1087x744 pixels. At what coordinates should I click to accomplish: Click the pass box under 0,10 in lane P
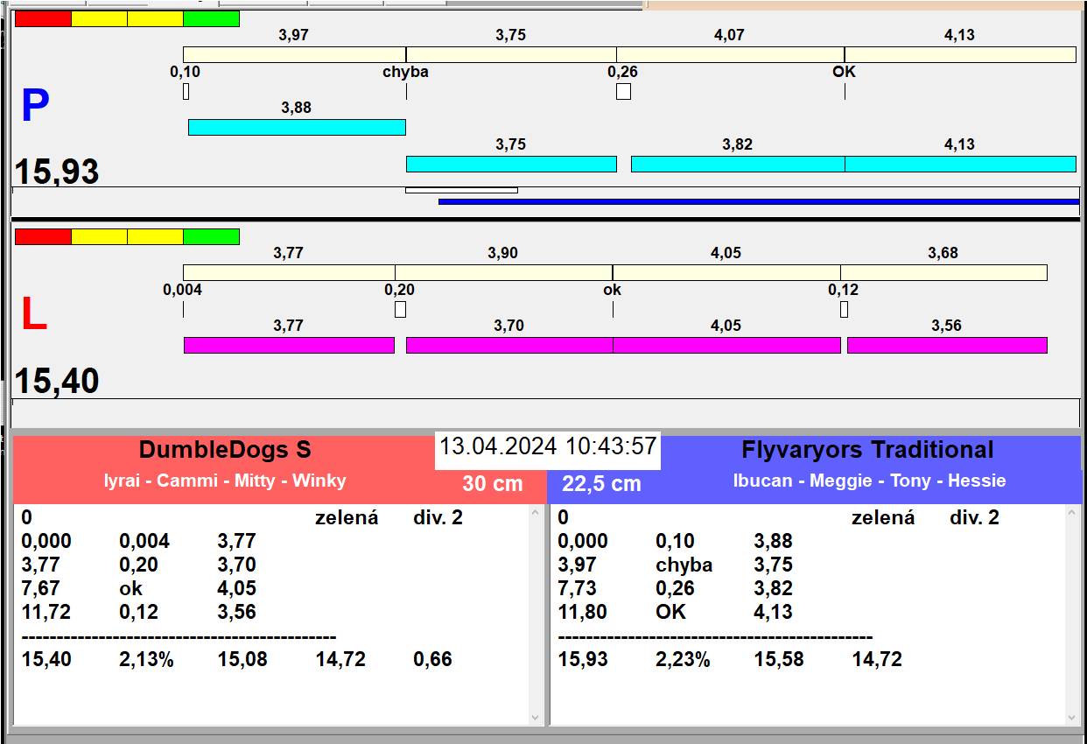186,91
